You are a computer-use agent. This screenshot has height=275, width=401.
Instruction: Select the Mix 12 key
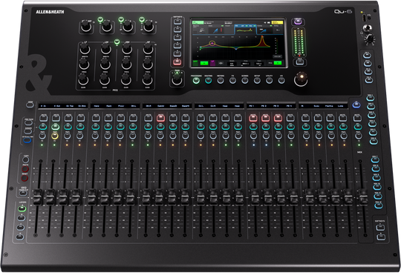(x=379, y=205)
